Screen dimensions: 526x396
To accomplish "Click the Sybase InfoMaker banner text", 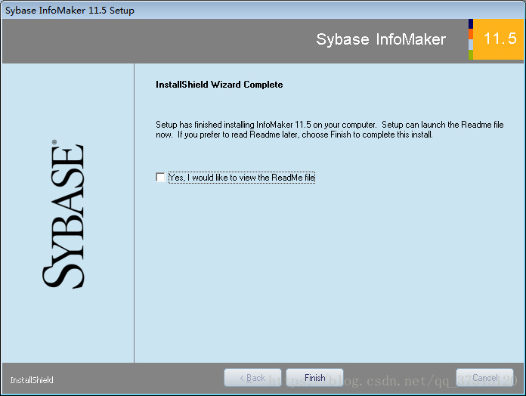I will pyautogui.click(x=381, y=39).
